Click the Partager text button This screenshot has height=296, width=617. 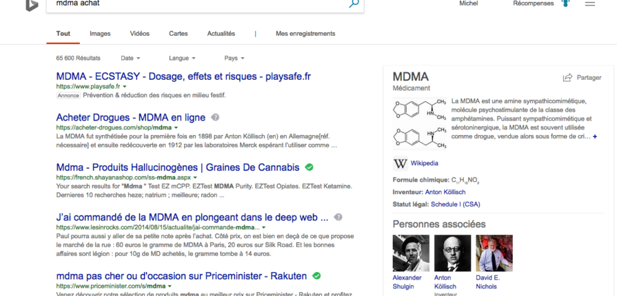click(589, 78)
